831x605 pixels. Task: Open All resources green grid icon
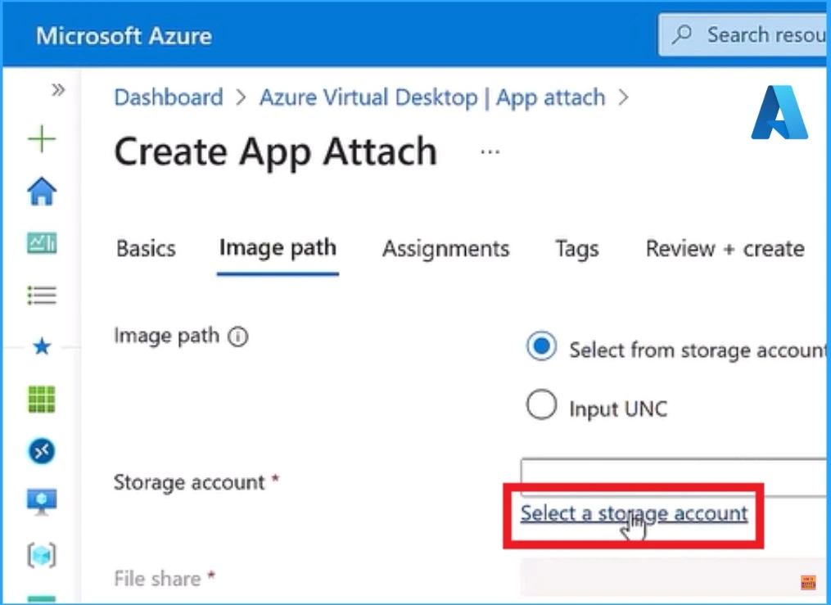[41, 399]
